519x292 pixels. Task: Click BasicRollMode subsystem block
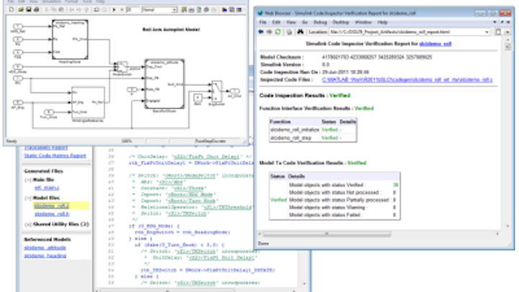coord(164,84)
